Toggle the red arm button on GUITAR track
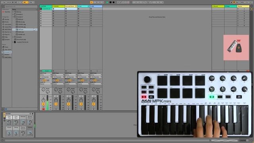Image resolution: width=254 pixels, height=143 pixels. click(43, 109)
